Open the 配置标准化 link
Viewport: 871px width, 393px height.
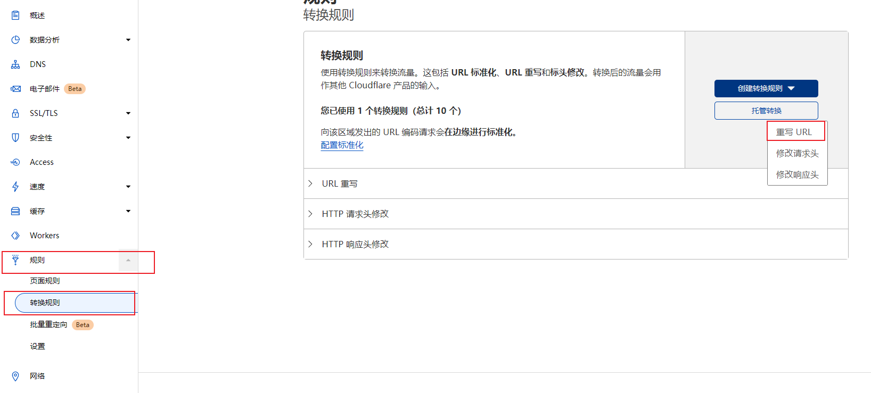(342, 145)
